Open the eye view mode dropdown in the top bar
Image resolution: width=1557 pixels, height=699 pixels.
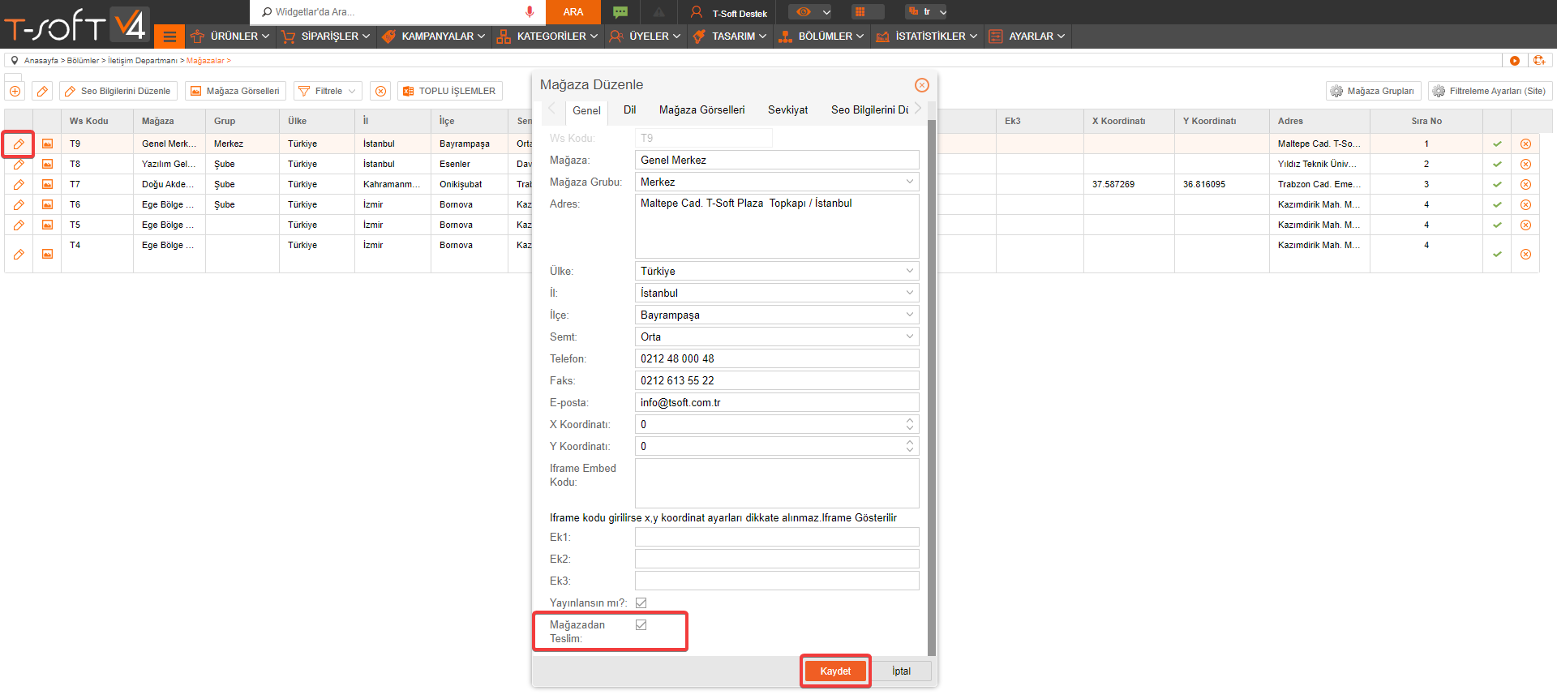point(812,11)
